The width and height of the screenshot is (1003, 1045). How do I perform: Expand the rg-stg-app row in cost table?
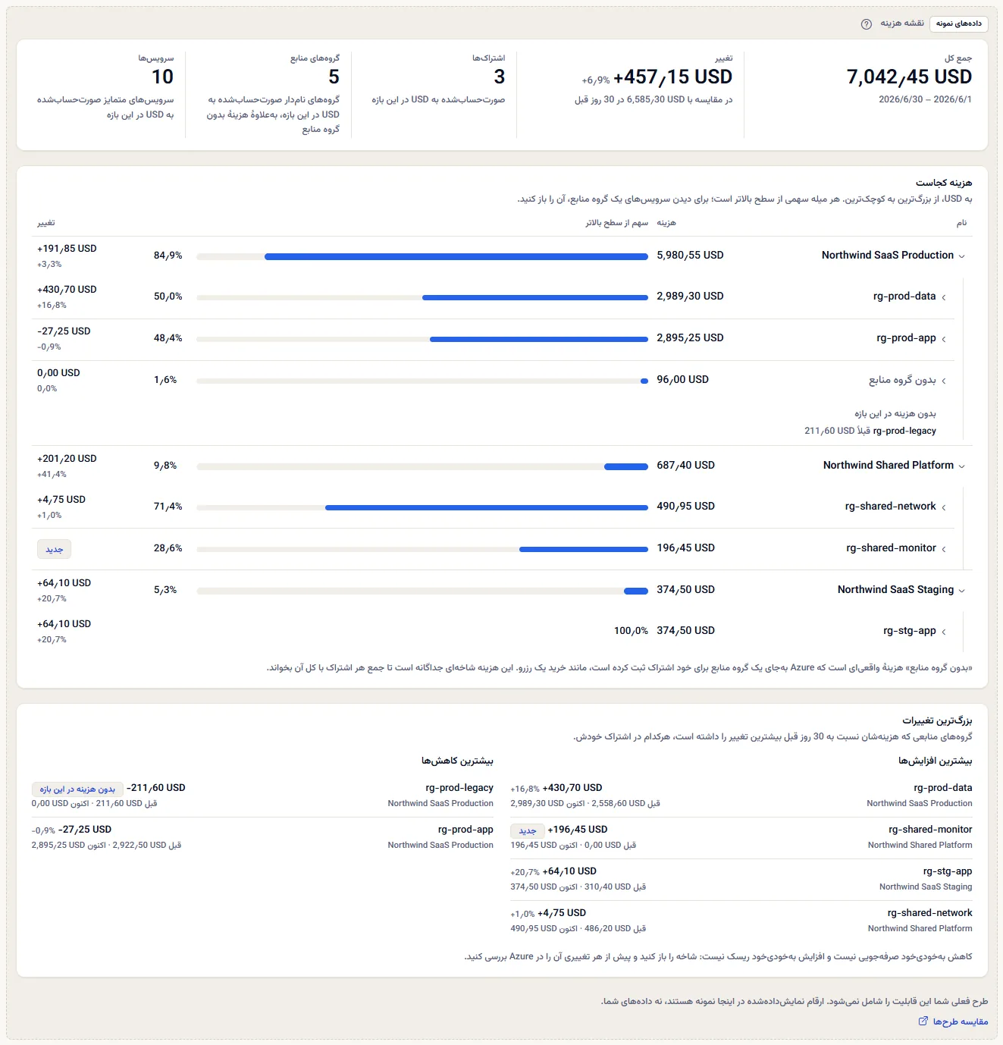coord(944,632)
